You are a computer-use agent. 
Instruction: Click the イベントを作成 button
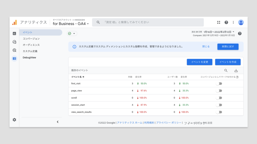pos(228,62)
